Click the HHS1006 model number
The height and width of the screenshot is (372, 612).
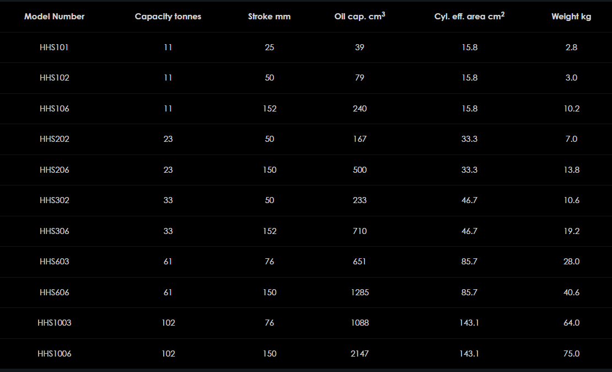54,354
